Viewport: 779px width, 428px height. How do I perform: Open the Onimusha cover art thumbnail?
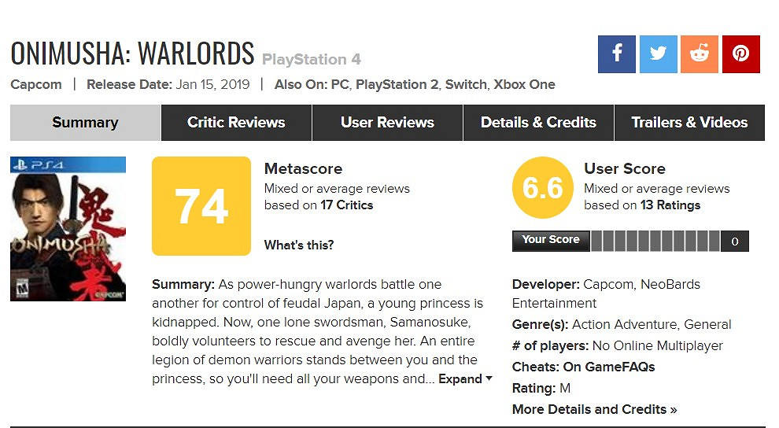(x=68, y=229)
